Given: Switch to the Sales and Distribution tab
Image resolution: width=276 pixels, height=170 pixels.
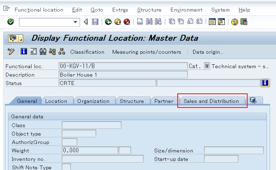Looking at the screenshot, I should [211, 101].
